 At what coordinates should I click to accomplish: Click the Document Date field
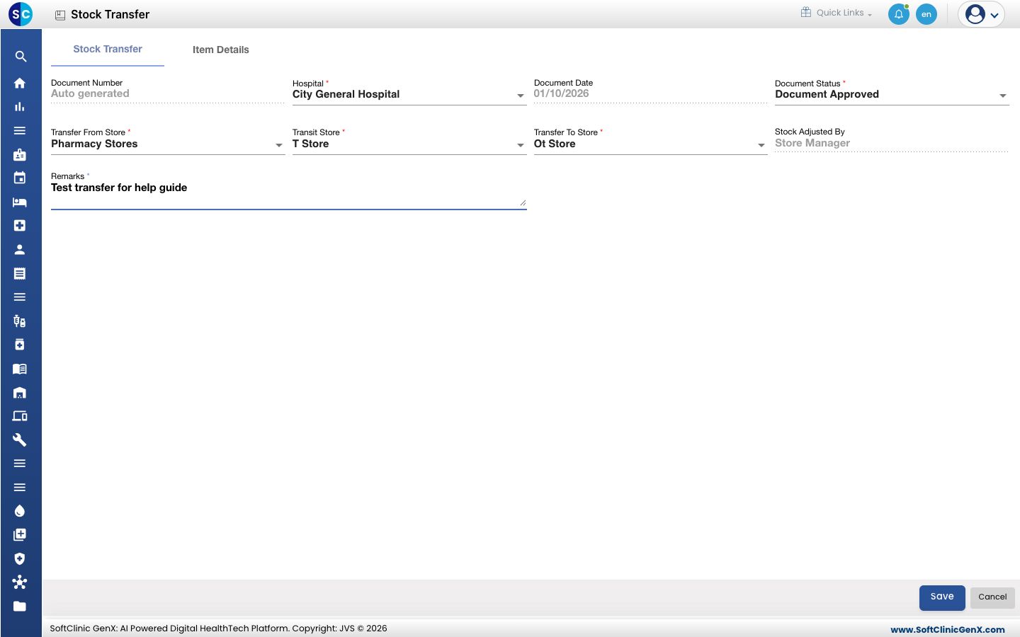651,94
